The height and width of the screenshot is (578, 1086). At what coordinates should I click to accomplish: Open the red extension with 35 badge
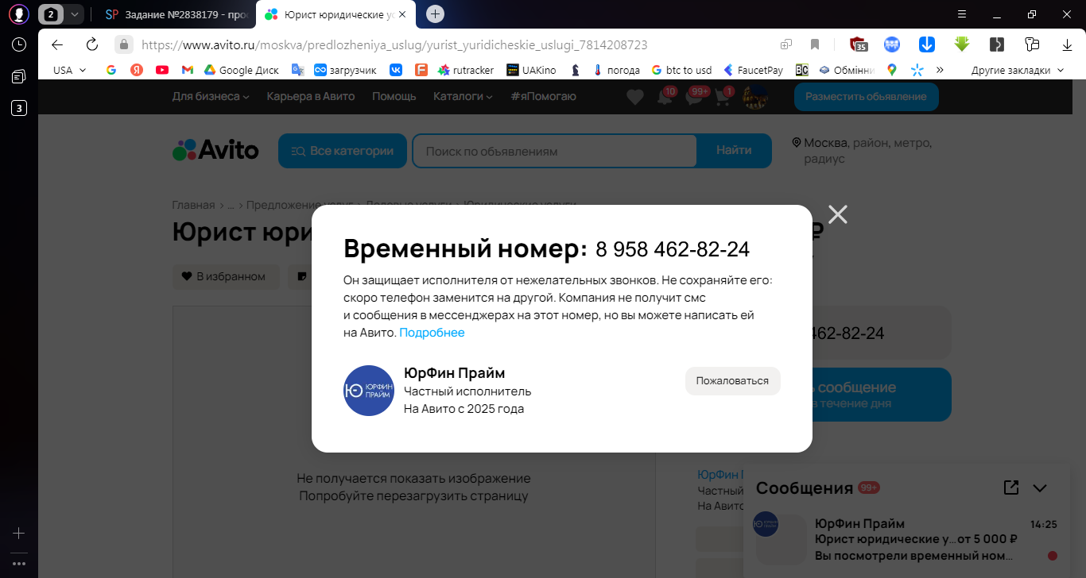(858, 44)
